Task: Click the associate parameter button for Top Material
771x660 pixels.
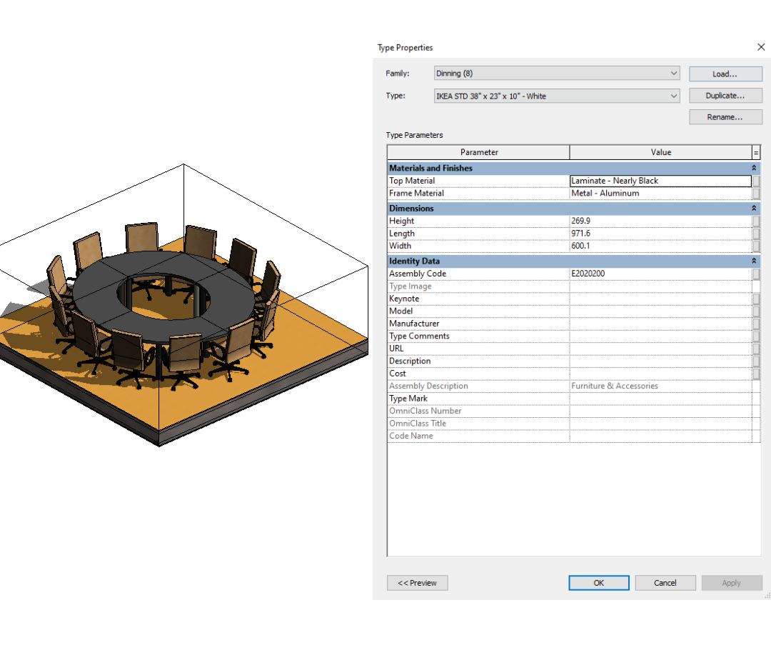Action: tap(756, 181)
